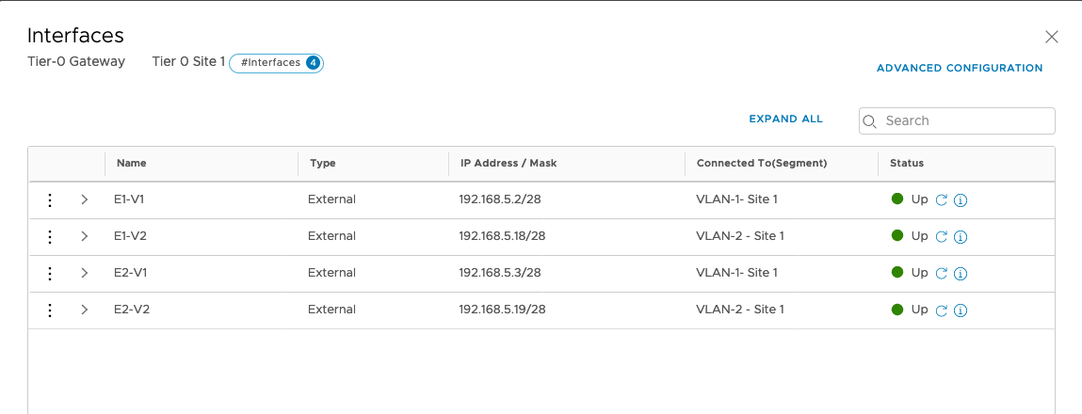
Task: Refresh status of E2-V2 interface
Action: (x=941, y=310)
